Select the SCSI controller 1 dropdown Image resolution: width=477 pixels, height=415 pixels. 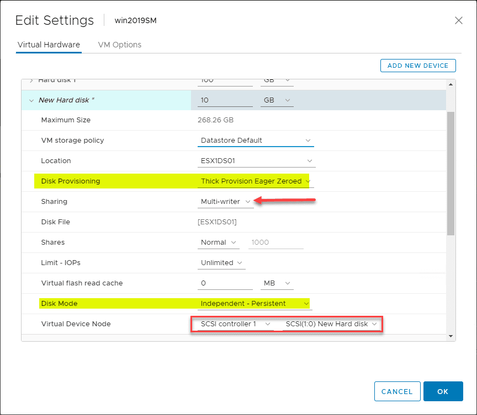click(234, 324)
